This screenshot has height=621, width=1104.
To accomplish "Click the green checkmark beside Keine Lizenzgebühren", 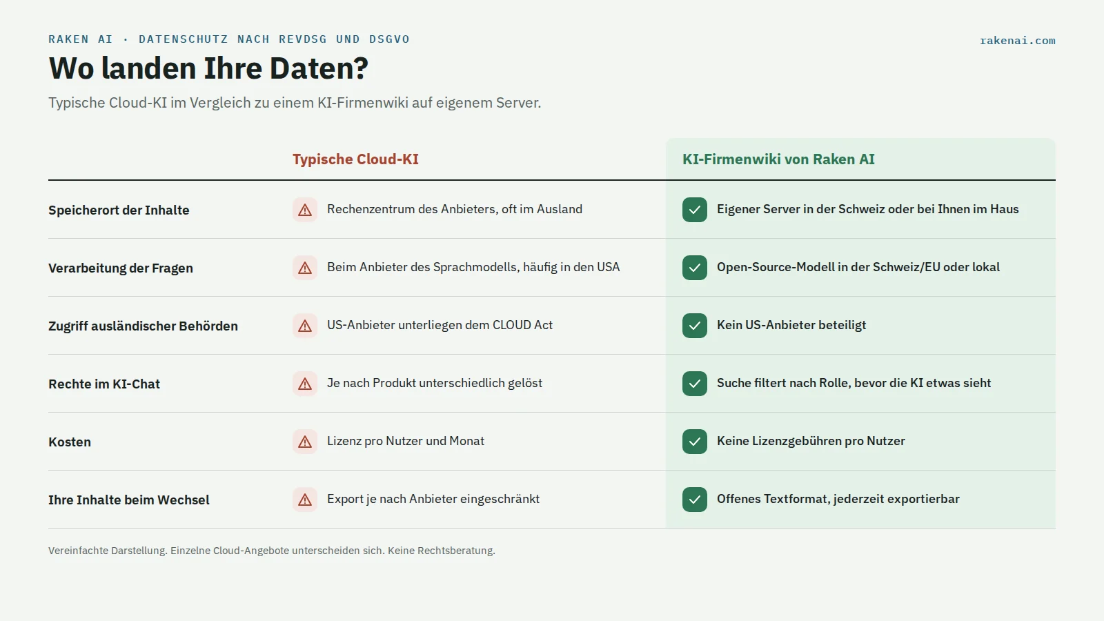I will [x=695, y=442].
